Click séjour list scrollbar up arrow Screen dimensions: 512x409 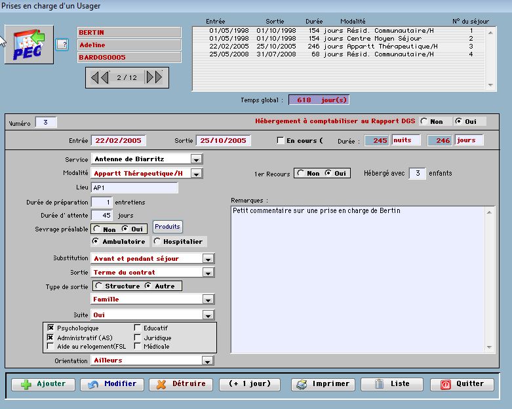tap(490, 32)
